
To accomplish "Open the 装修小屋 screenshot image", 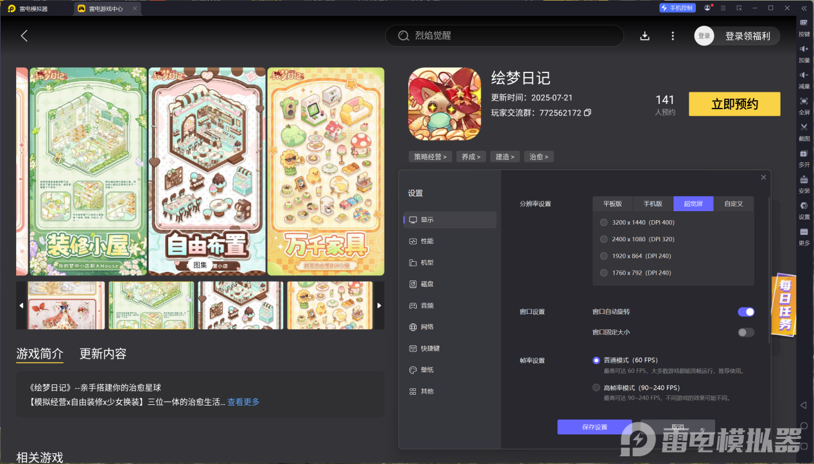I will click(x=89, y=172).
